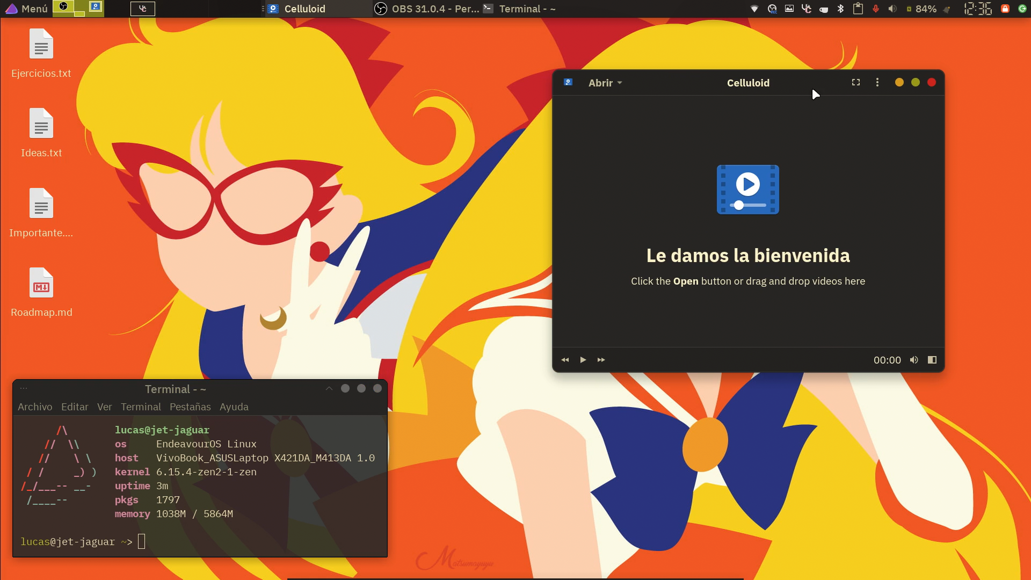The width and height of the screenshot is (1031, 580).
Task: Click the rewind button in Celluloid
Action: click(565, 360)
